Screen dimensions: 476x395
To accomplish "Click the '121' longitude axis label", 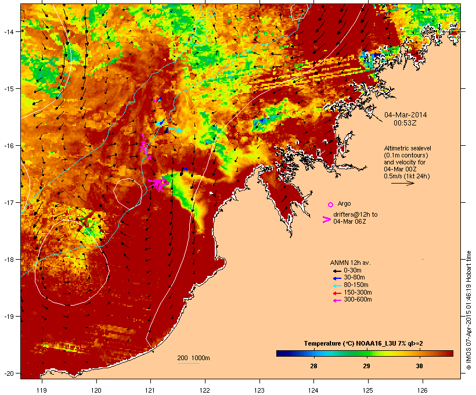I will click(150, 390).
